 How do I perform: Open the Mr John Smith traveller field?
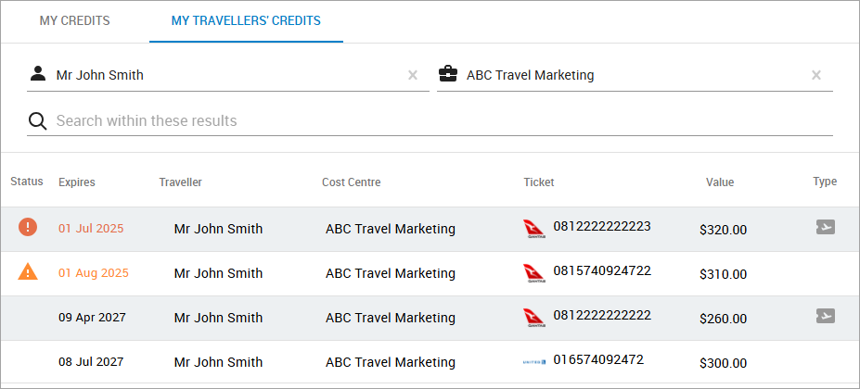[223, 75]
